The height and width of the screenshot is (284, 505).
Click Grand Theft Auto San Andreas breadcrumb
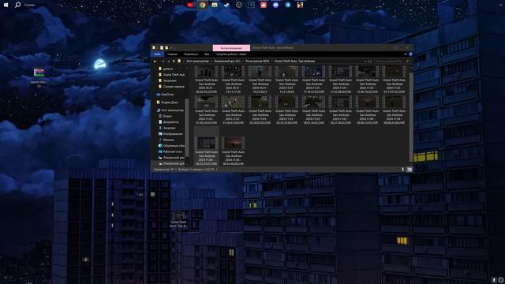coord(294,62)
